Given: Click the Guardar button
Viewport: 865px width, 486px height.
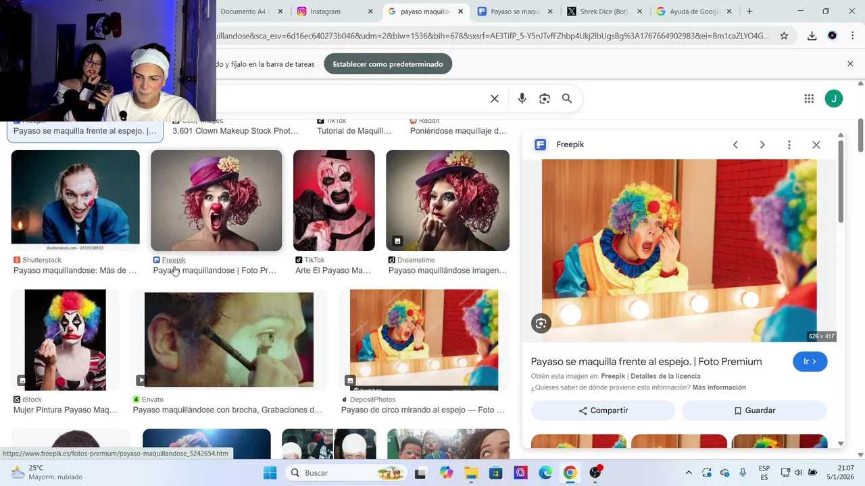Looking at the screenshot, I should tap(754, 410).
